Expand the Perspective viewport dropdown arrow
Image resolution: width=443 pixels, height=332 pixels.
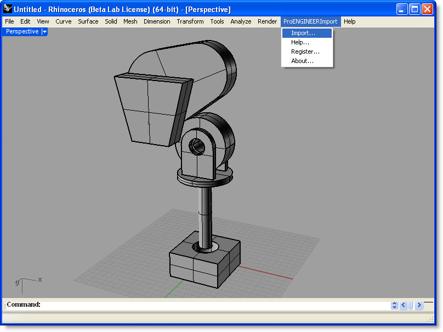44,31
